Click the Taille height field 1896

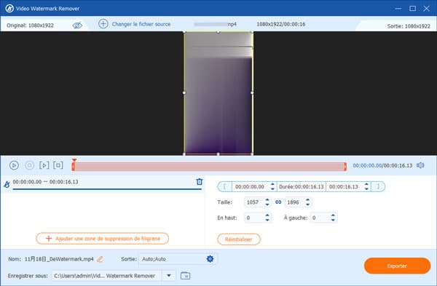tap(294, 202)
